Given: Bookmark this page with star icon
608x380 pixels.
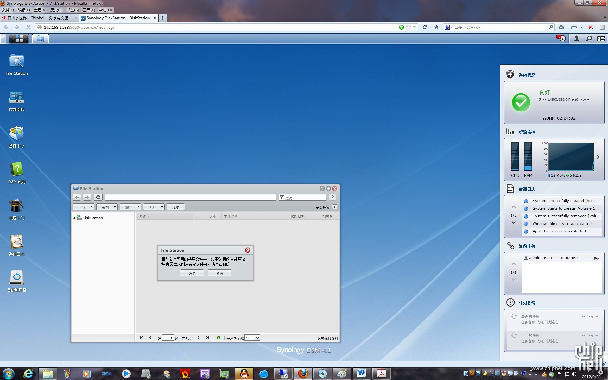Looking at the screenshot, I should (408, 27).
